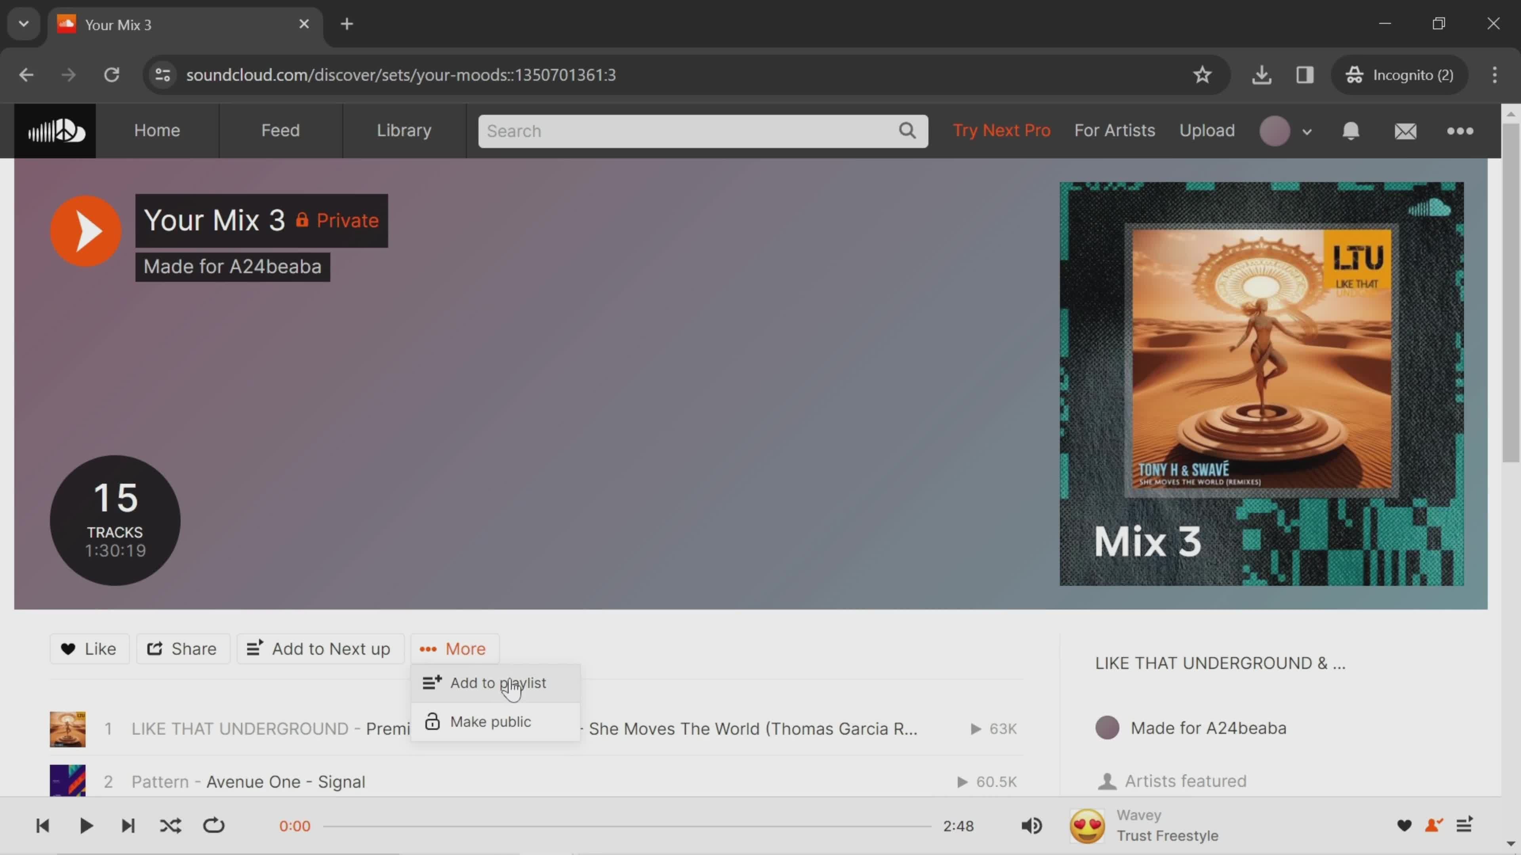The width and height of the screenshot is (1521, 855).
Task: Open the More options dropdown menu
Action: pyautogui.click(x=454, y=648)
